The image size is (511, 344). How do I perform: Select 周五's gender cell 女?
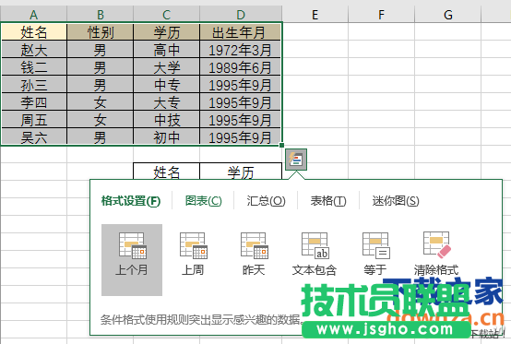101,120
